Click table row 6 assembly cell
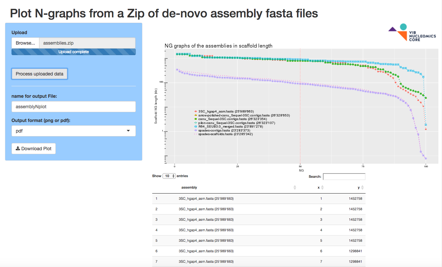The image size is (442, 267). 206,251
